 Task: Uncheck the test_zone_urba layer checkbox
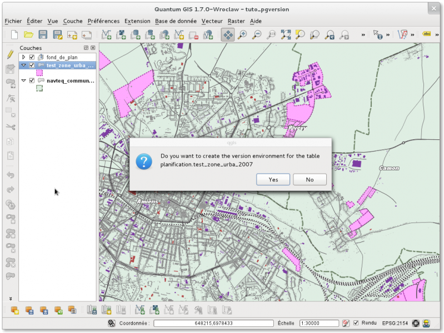point(32,65)
